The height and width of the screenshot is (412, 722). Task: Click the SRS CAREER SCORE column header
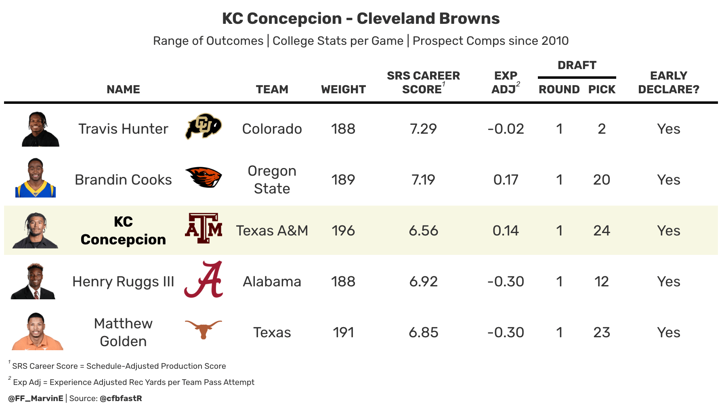point(423,82)
